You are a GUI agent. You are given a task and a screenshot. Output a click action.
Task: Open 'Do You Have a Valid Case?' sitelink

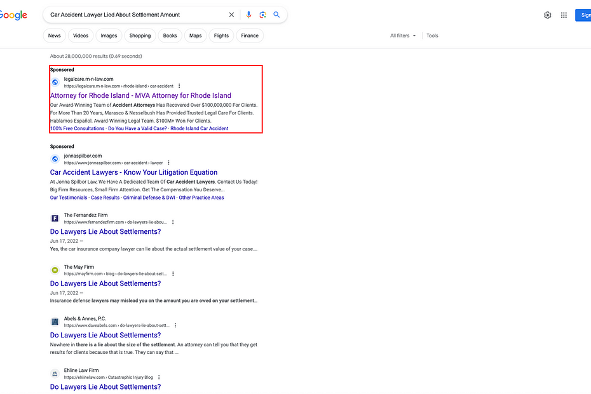click(137, 128)
